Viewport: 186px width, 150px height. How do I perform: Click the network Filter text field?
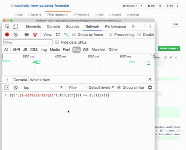coord(28,42)
